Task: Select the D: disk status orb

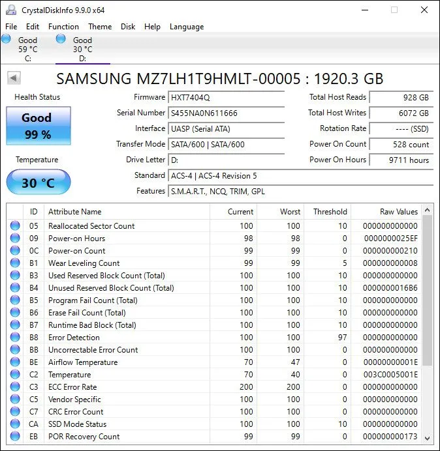Action: coord(61,38)
